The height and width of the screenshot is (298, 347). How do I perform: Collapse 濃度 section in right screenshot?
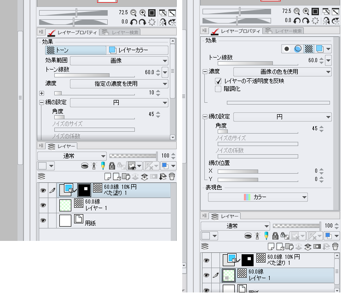(x=205, y=71)
